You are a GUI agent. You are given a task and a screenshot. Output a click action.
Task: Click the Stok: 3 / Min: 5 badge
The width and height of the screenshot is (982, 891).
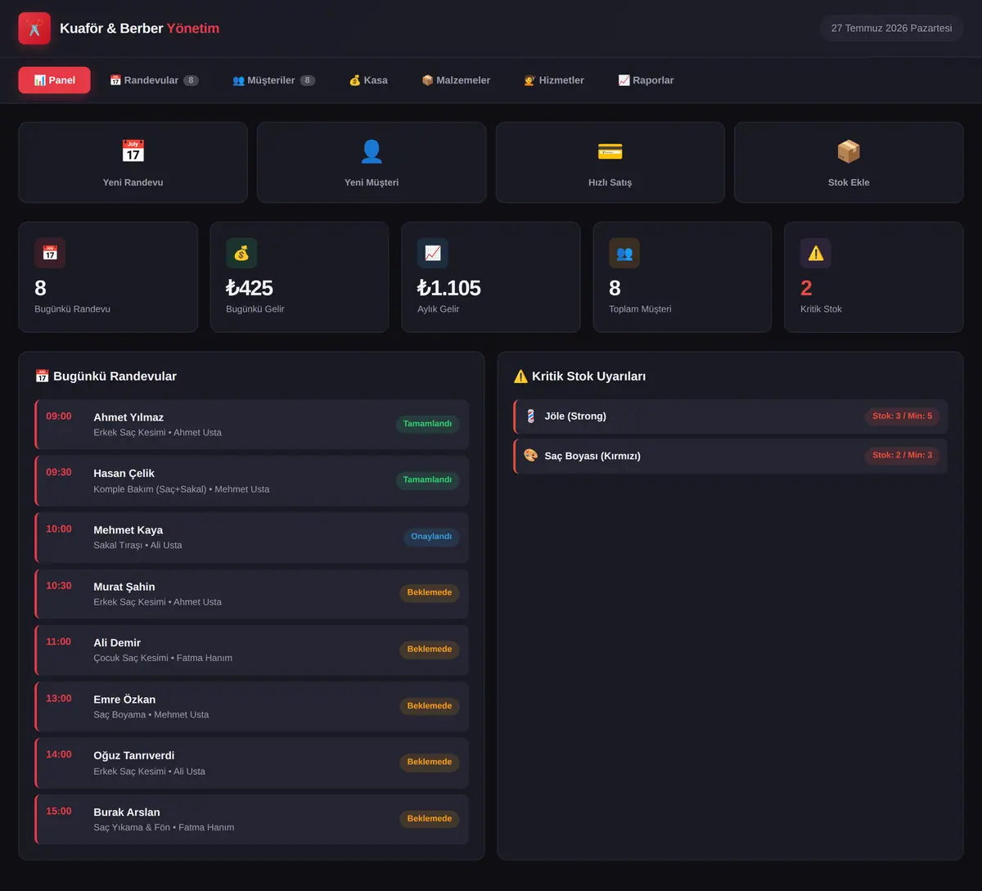pos(902,416)
